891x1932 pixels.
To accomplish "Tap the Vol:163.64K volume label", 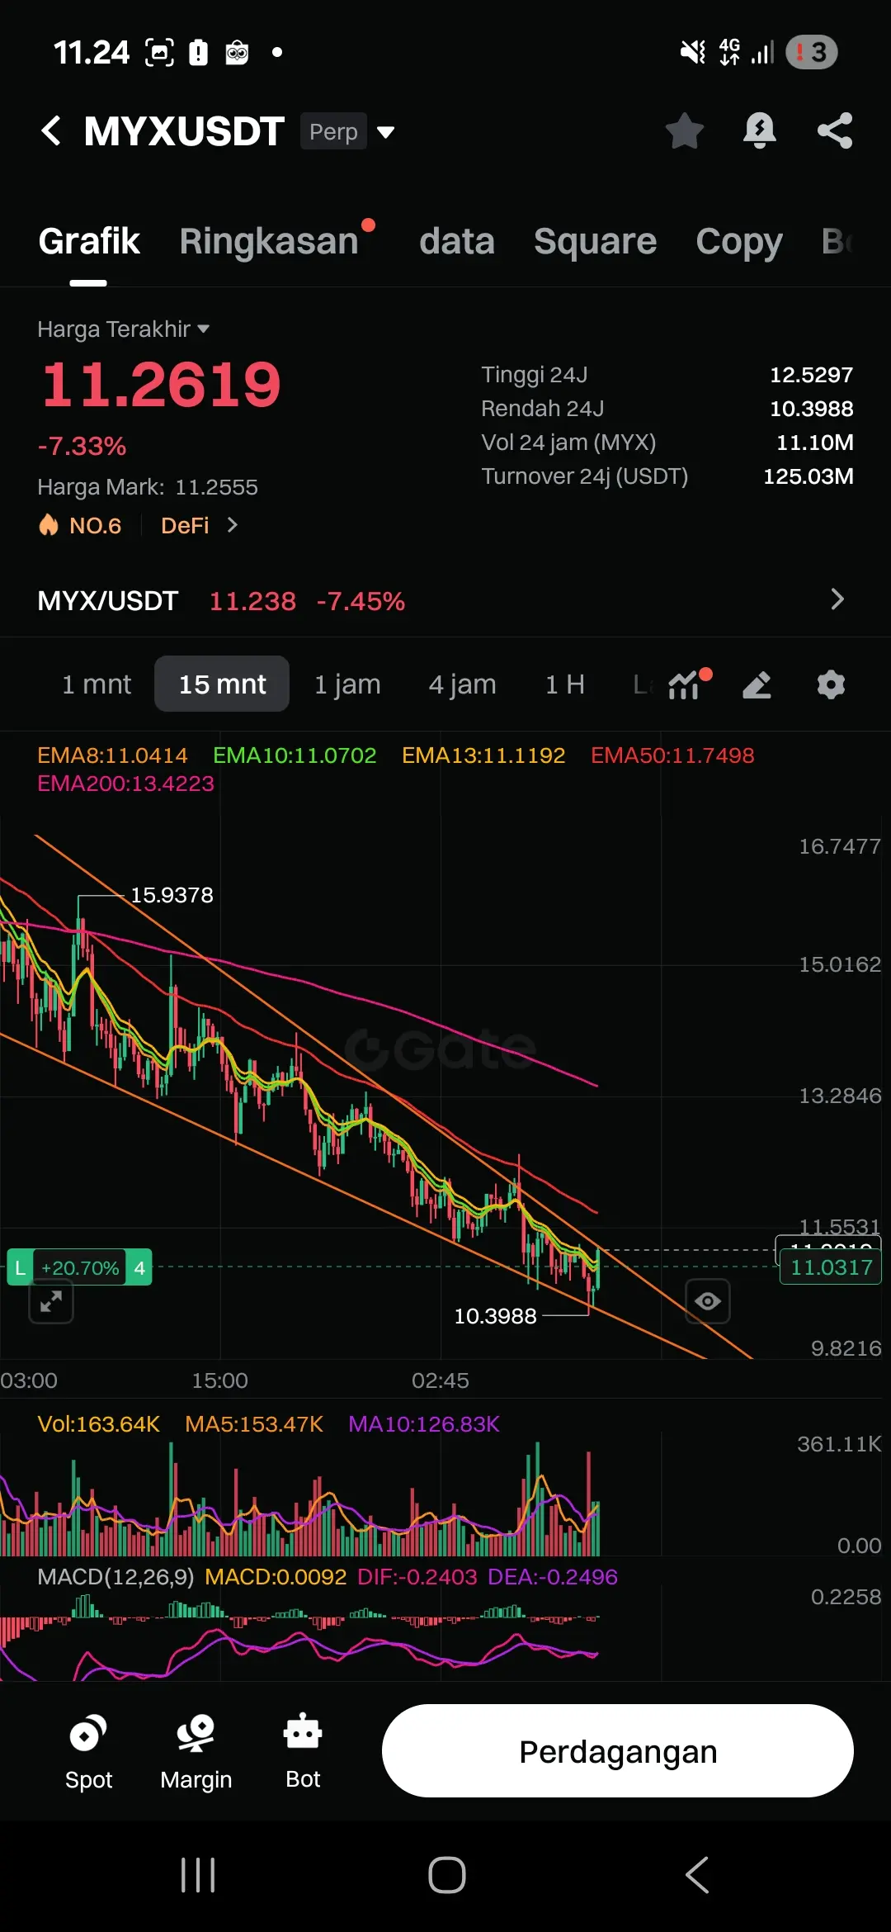I will click(x=98, y=1424).
